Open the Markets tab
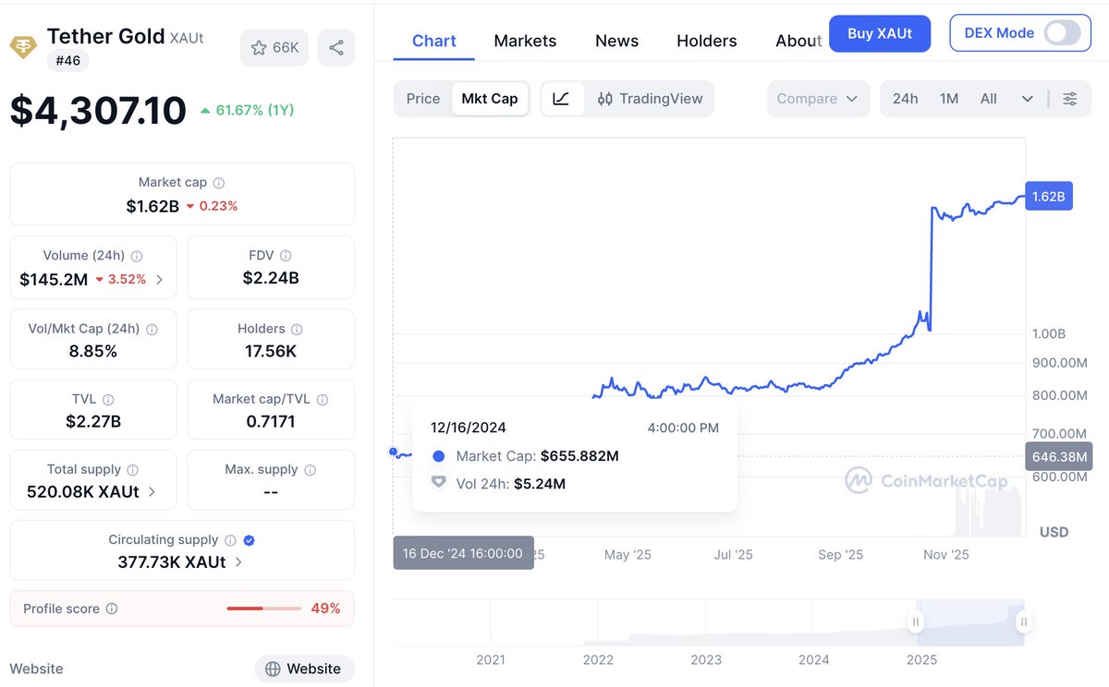The width and height of the screenshot is (1109, 687). point(525,41)
